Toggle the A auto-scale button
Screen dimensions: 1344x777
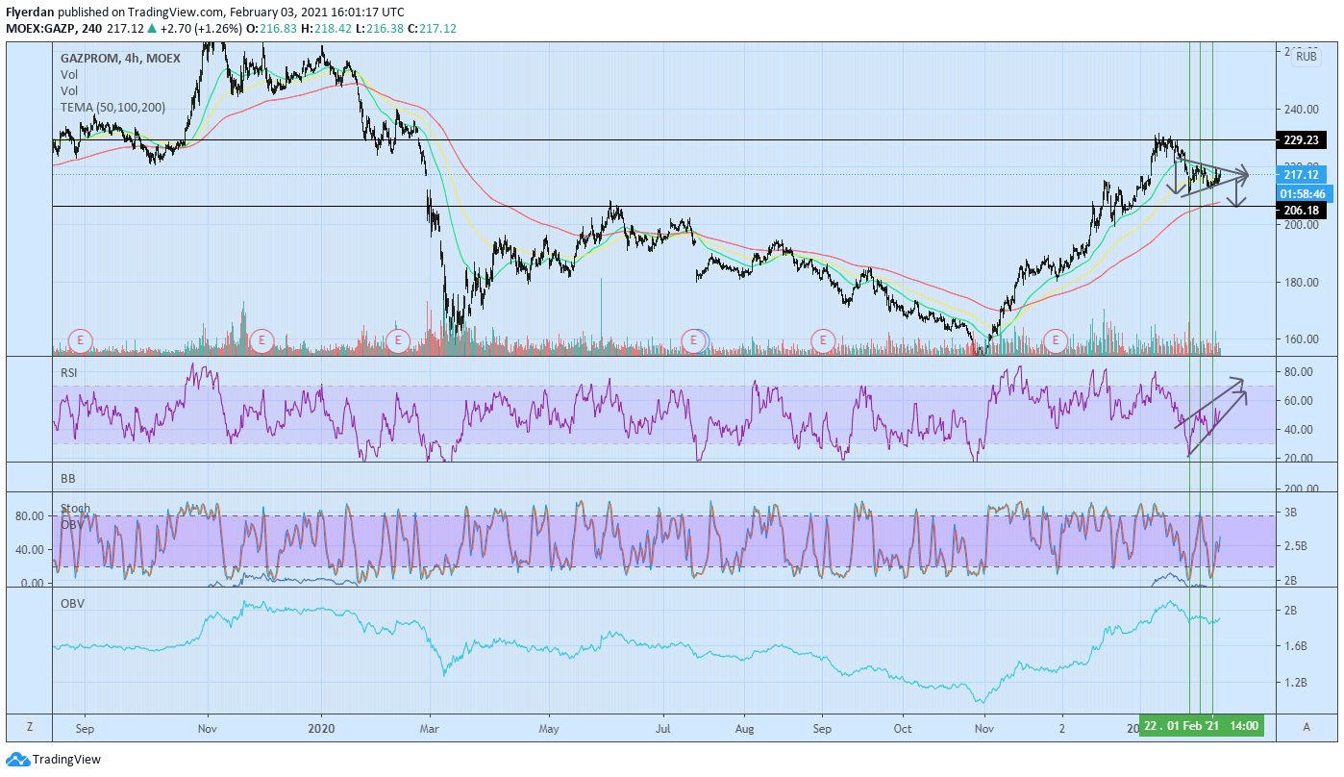[1306, 726]
